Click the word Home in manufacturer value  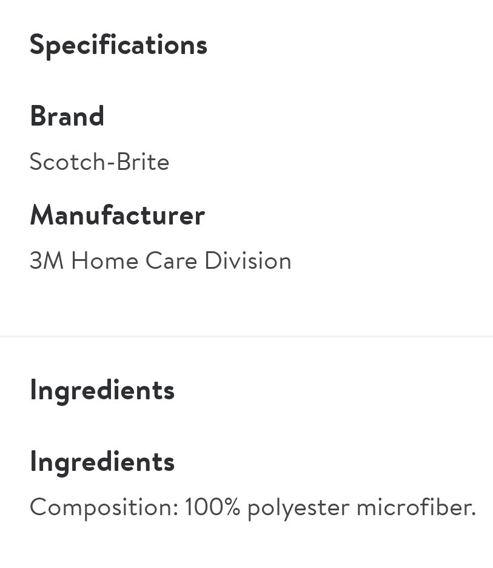tap(105, 260)
